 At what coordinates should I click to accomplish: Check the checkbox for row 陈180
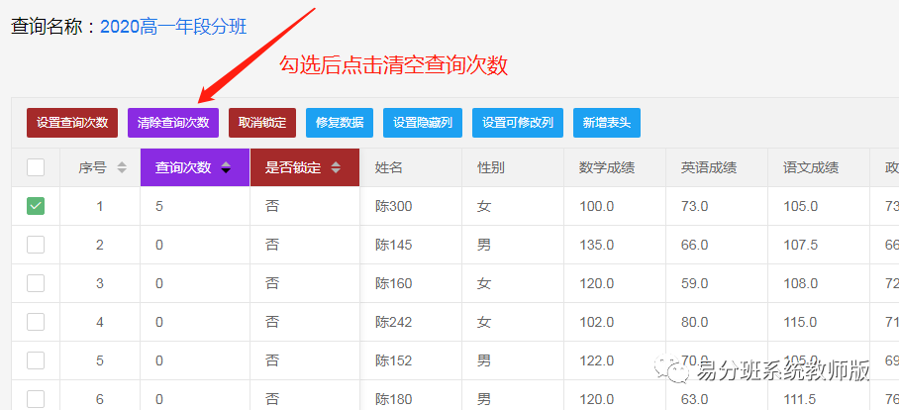pyautogui.click(x=36, y=398)
